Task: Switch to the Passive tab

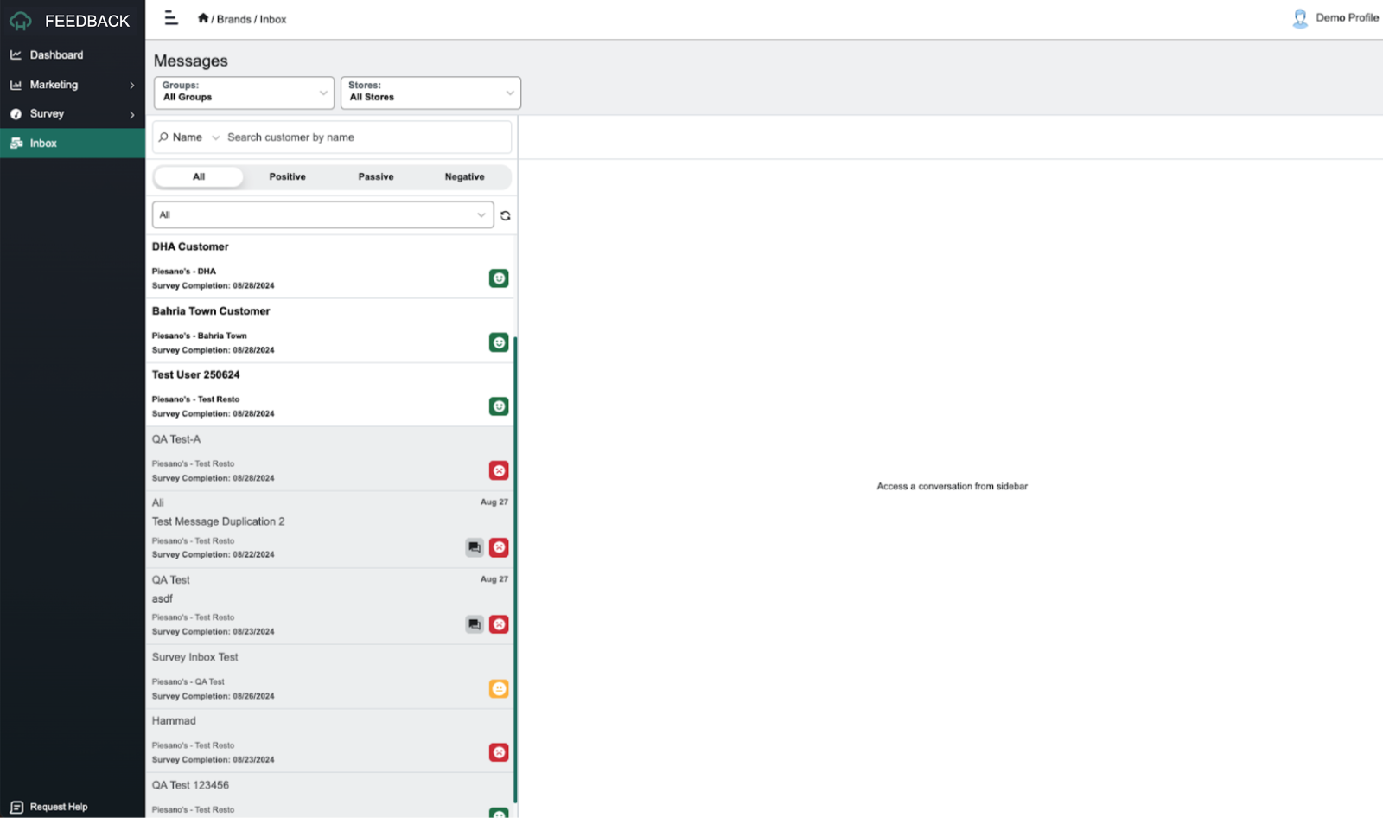Action: [x=375, y=176]
